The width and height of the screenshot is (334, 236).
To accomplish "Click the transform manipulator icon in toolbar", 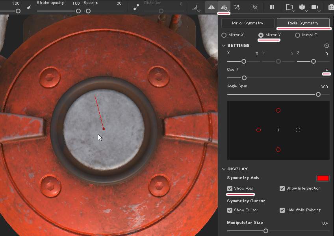I will tap(237, 7).
